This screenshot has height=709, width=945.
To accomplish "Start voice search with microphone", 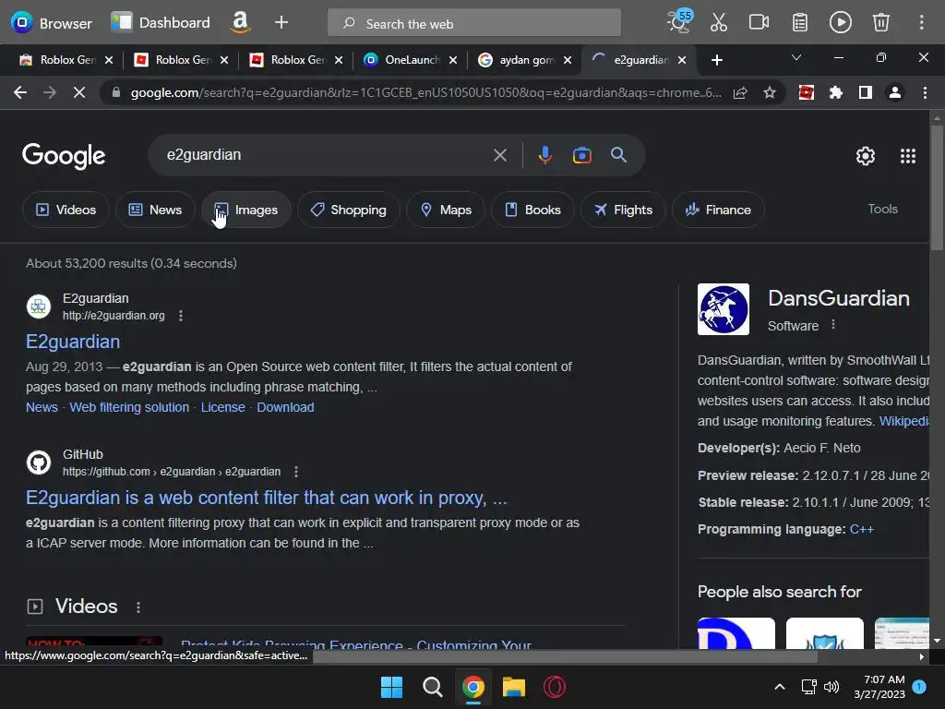I will 544,155.
